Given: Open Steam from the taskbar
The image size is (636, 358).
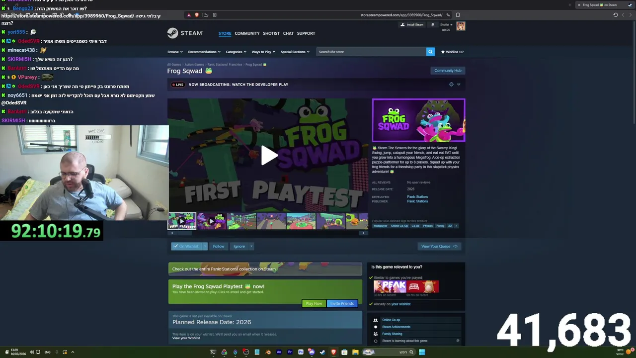Looking at the screenshot, I should [x=322, y=352].
